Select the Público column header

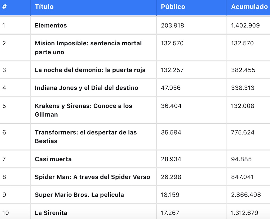(x=173, y=7)
